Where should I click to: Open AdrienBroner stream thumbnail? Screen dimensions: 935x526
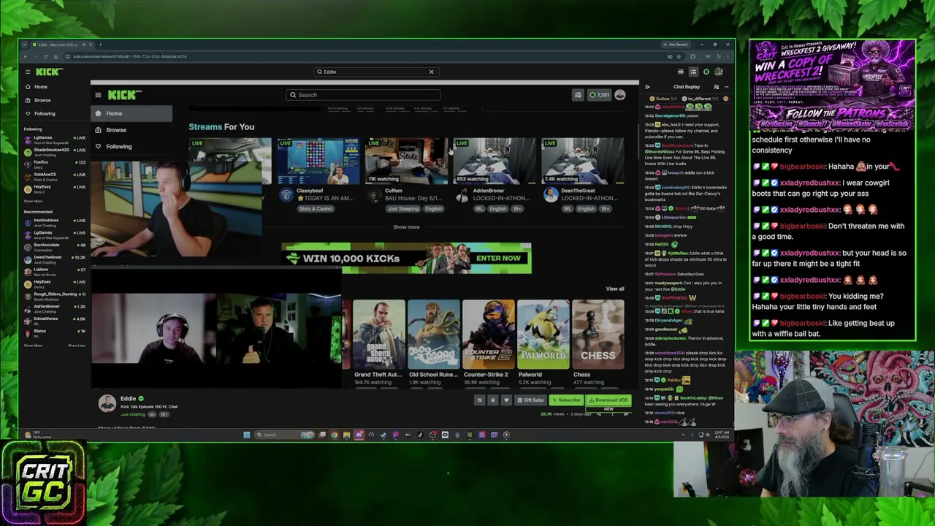495,161
